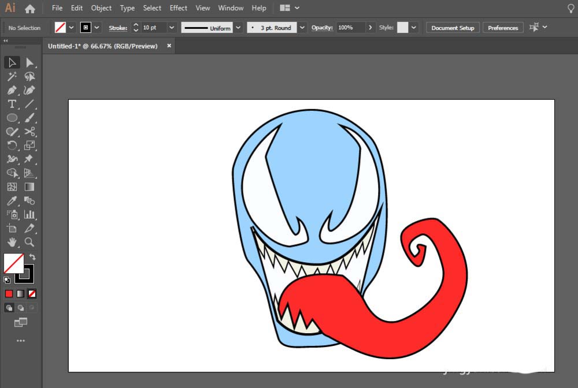Screen dimensions: 578x388
Task: Open the Edit menu
Action: click(x=77, y=8)
